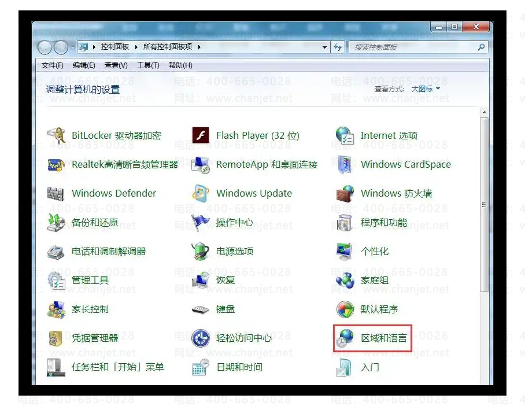Image resolution: width=525 pixels, height=406 pixels.
Task: Click the vertical scrollbar thumb
Action: pyautogui.click(x=484, y=204)
